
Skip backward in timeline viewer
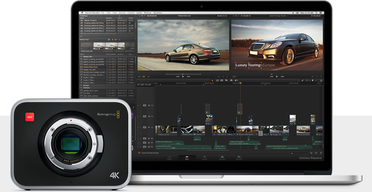(x=271, y=76)
